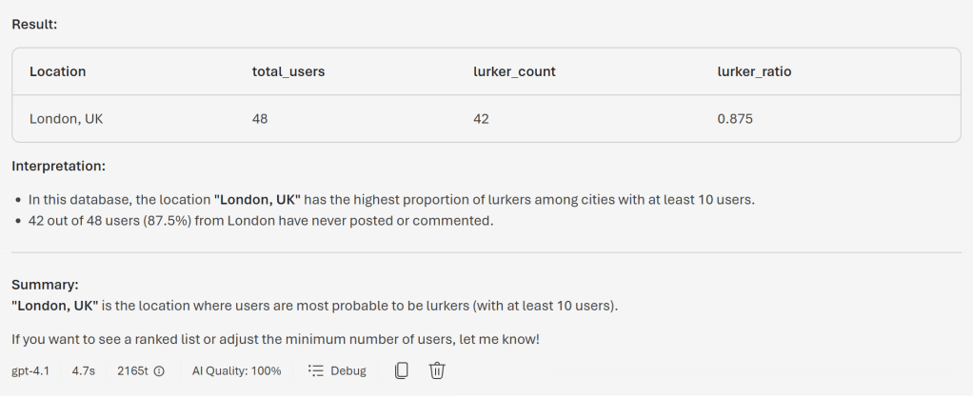Click the 4.7s response time

tap(85, 370)
